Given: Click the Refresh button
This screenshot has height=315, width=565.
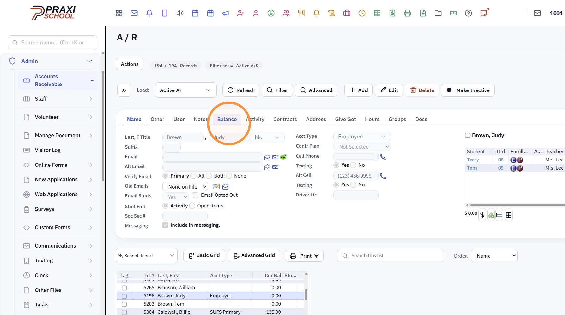Looking at the screenshot, I should 241,90.
